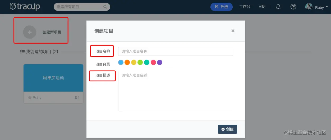This screenshot has width=331, height=140.
Task: Open the 日历 calendar menu
Action: pos(262,7)
